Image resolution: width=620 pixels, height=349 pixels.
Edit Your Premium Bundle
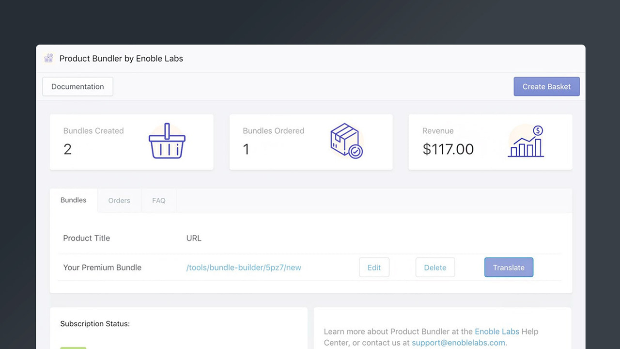pos(374,267)
